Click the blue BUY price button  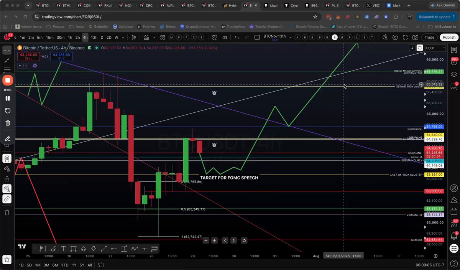[x=61, y=56]
